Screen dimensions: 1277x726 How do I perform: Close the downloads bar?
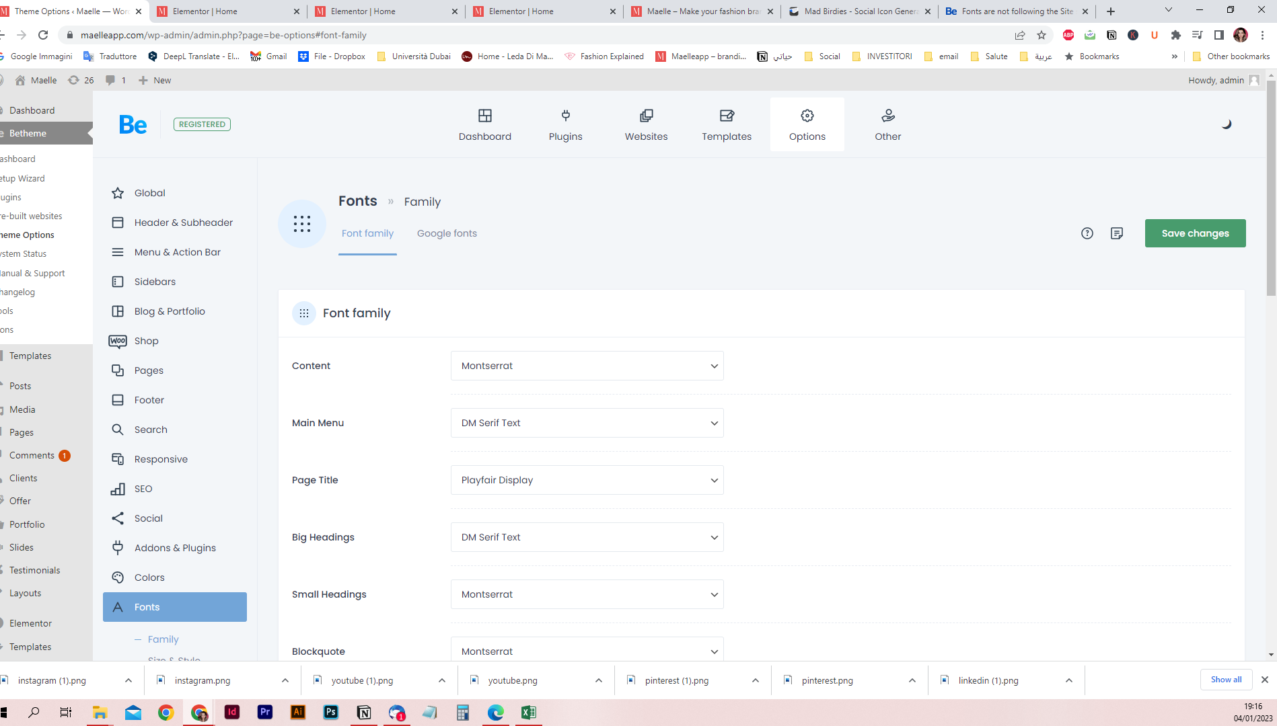(x=1264, y=680)
